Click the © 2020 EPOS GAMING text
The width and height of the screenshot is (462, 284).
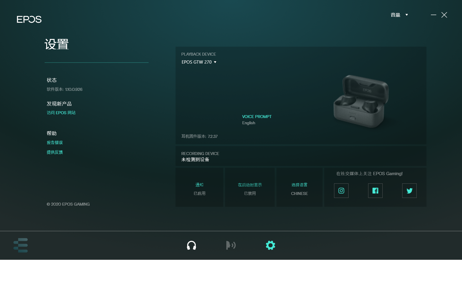tap(68, 204)
